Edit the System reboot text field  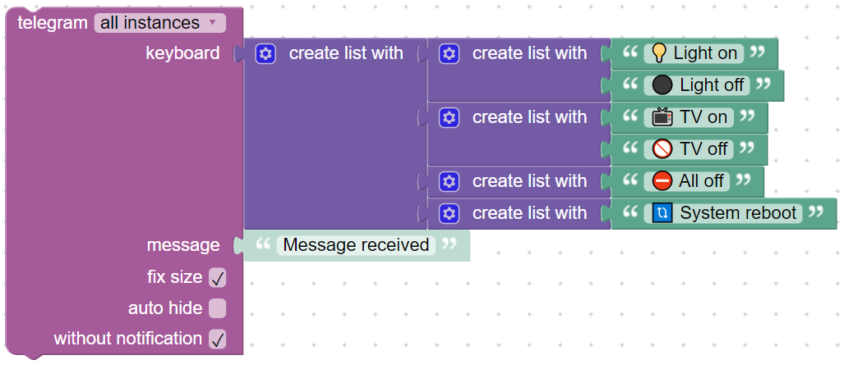tap(738, 213)
